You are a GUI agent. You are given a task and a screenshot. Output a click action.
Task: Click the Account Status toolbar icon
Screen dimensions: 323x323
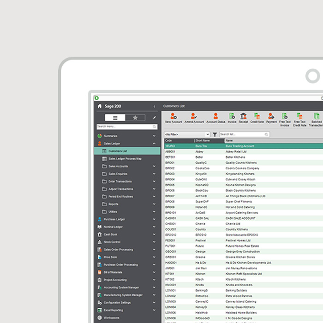215,116
